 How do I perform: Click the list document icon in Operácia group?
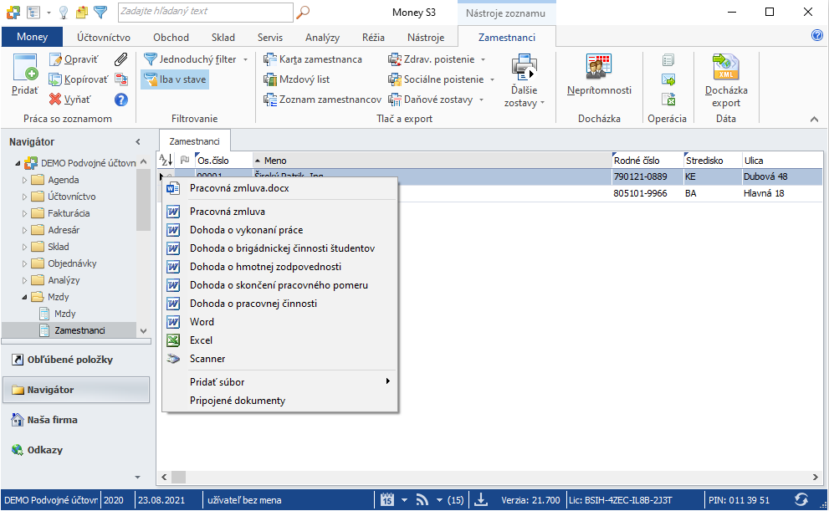pos(668,59)
